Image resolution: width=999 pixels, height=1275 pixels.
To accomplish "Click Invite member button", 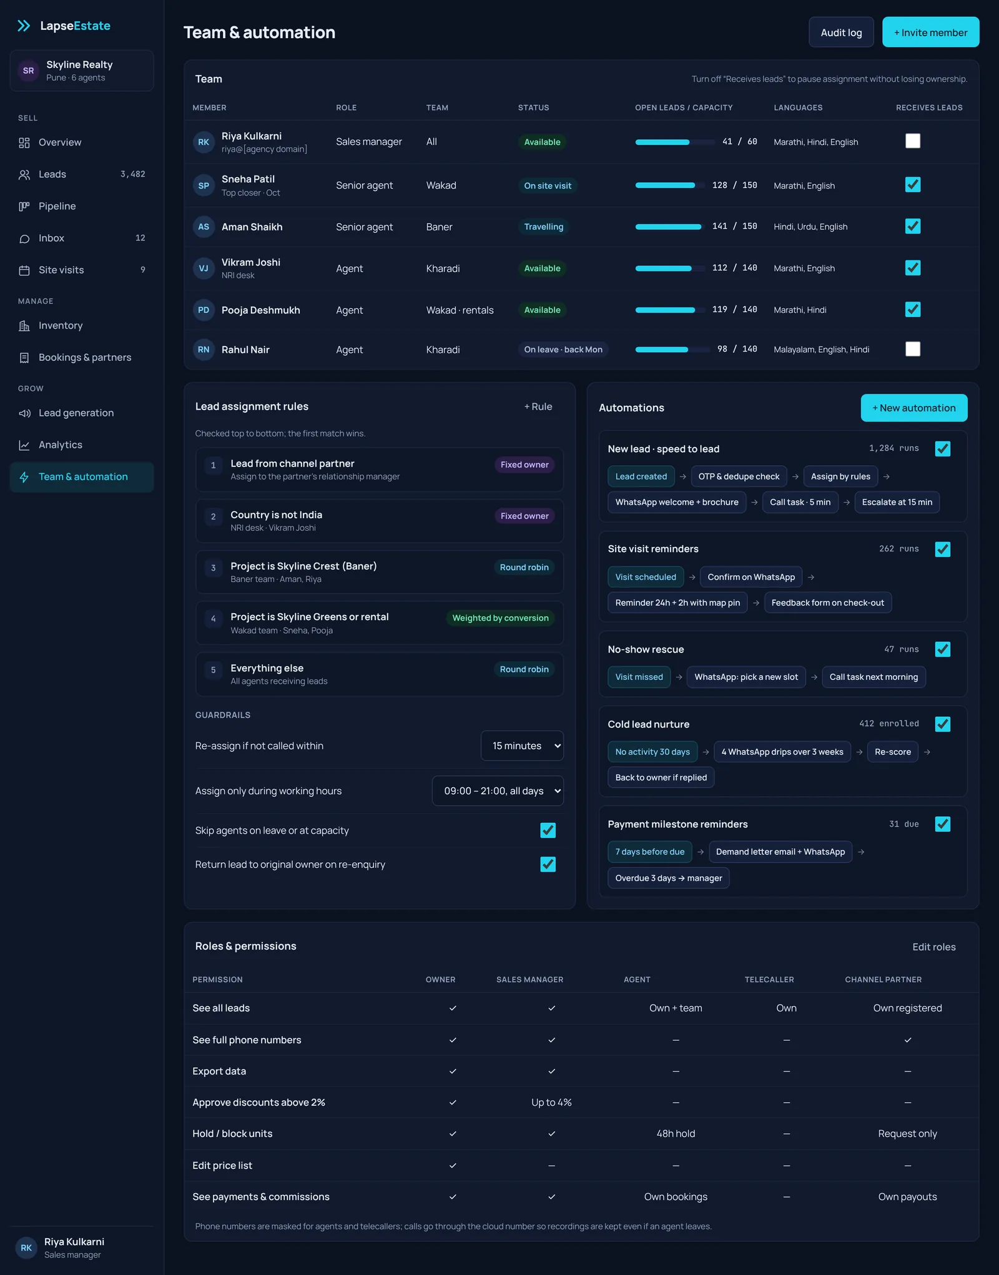I will (x=930, y=32).
